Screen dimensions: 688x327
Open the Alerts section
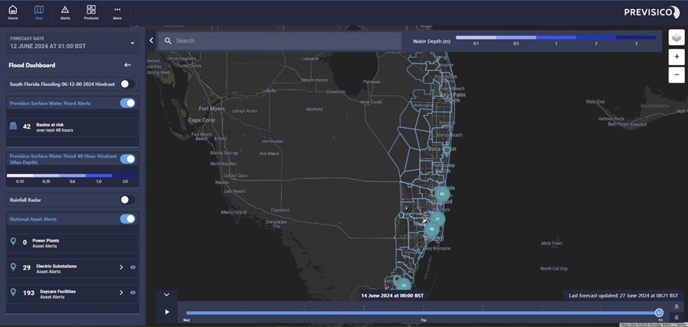click(65, 13)
